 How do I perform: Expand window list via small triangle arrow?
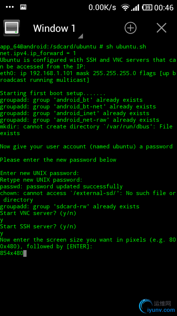(80, 36)
